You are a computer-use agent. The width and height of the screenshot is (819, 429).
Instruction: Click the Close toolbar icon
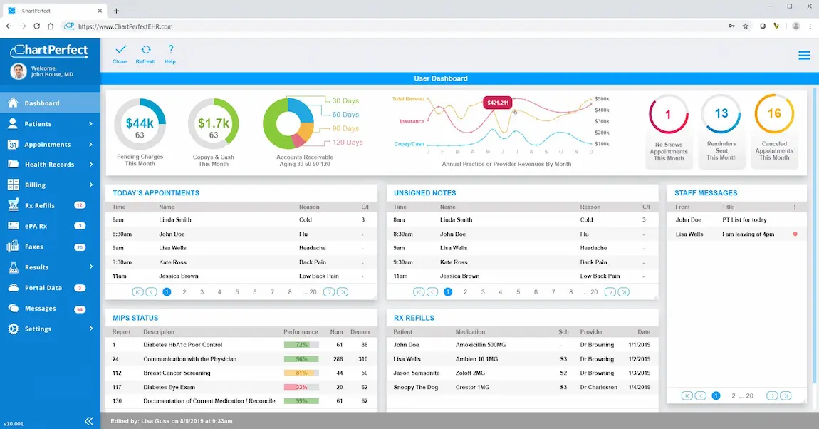click(x=119, y=53)
